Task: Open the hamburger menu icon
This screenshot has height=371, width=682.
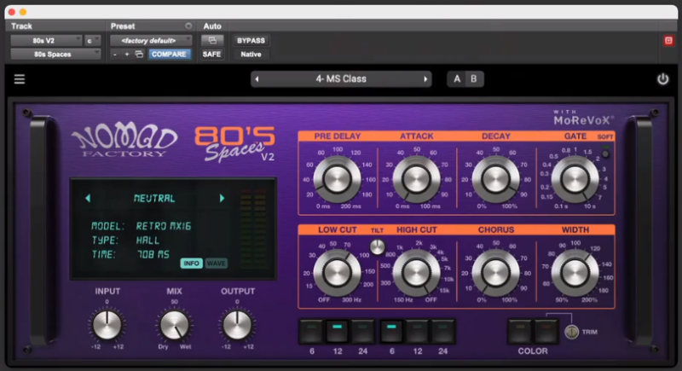Action: 20,79
